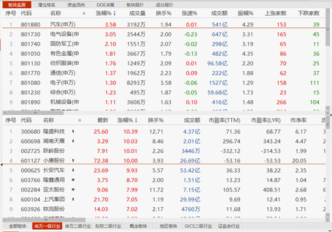Sort sector table by 涨速% header
Viewport: 332px width, 232px height.
(190, 13)
